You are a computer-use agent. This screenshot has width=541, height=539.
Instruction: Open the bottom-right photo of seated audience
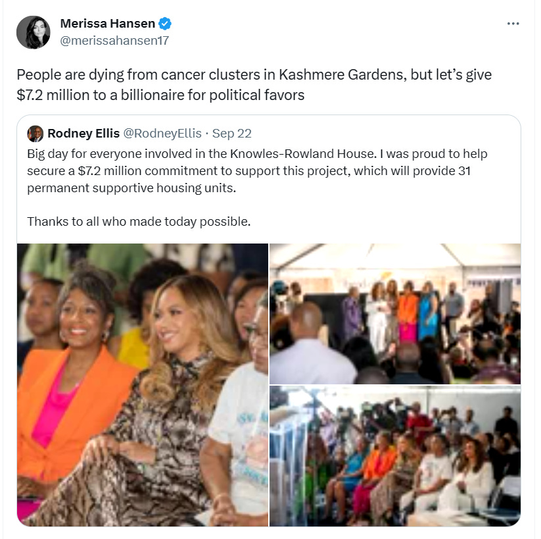click(395, 456)
